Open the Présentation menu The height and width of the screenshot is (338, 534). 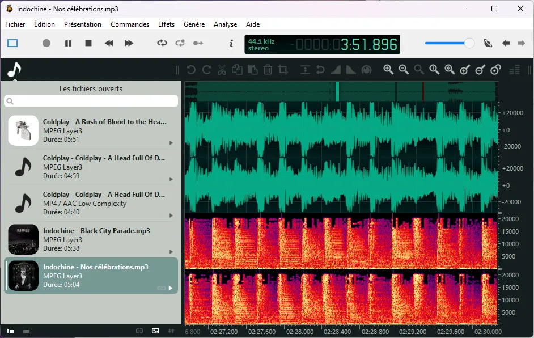click(83, 24)
